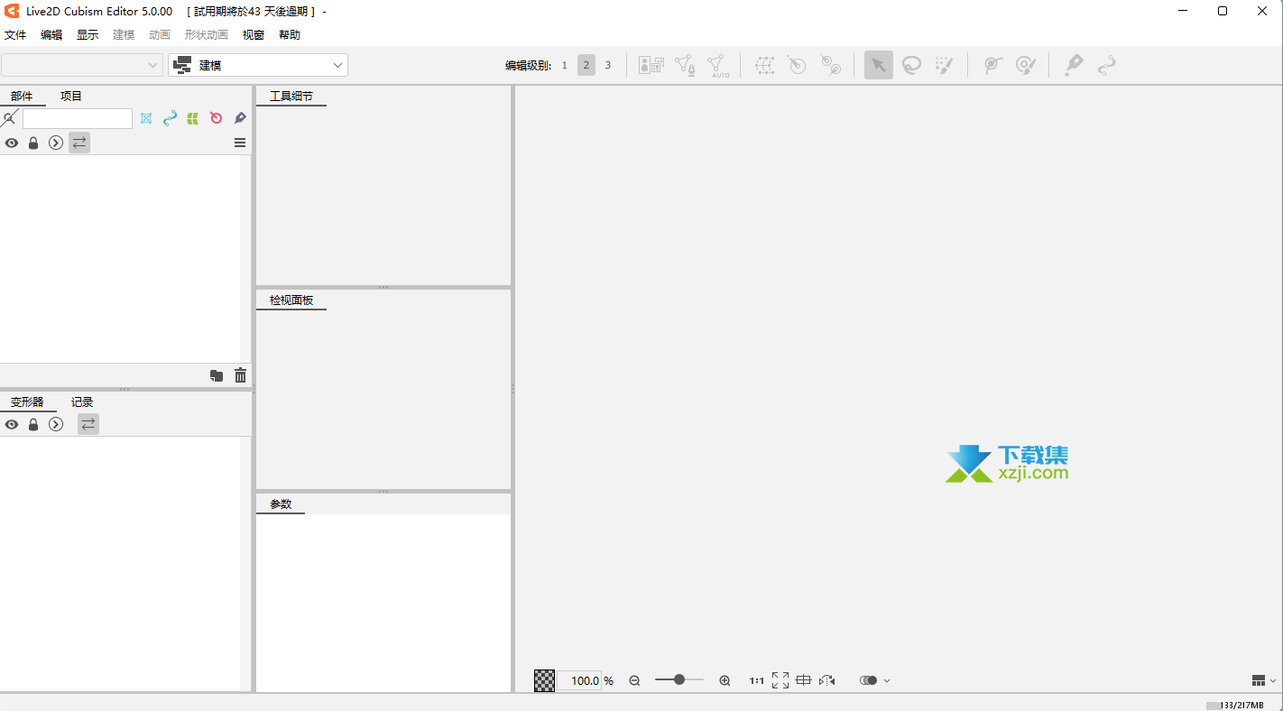Viewport: 1283px width, 711px height.
Task: Open the 帮助 menu
Action: [x=290, y=35]
